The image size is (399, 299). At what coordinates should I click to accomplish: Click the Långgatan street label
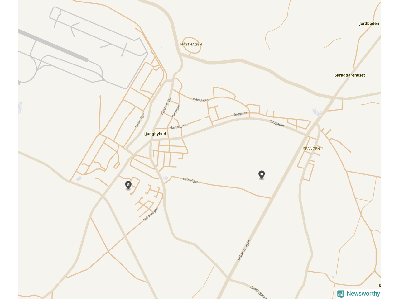[240, 114]
